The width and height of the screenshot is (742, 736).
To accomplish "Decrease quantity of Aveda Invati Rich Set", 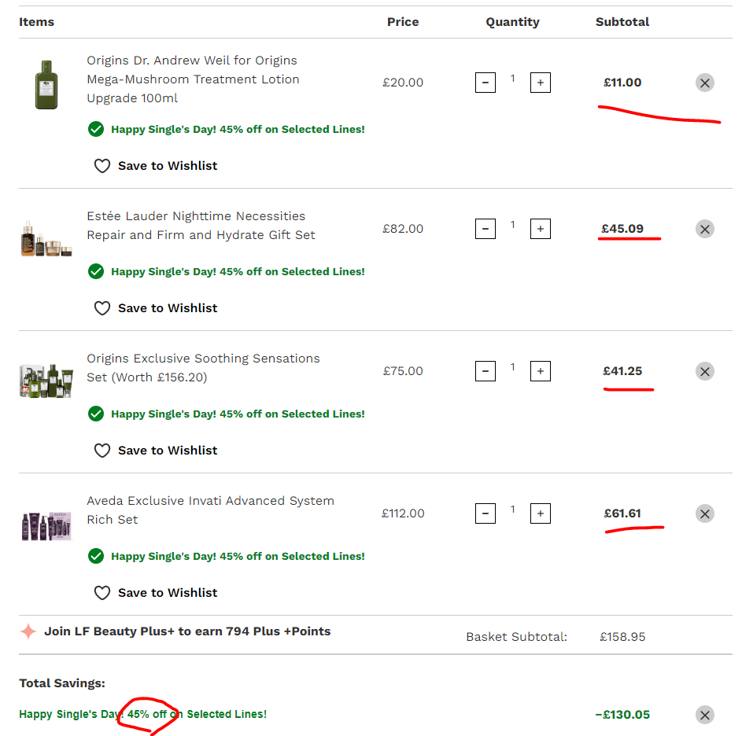I will tap(485, 513).
